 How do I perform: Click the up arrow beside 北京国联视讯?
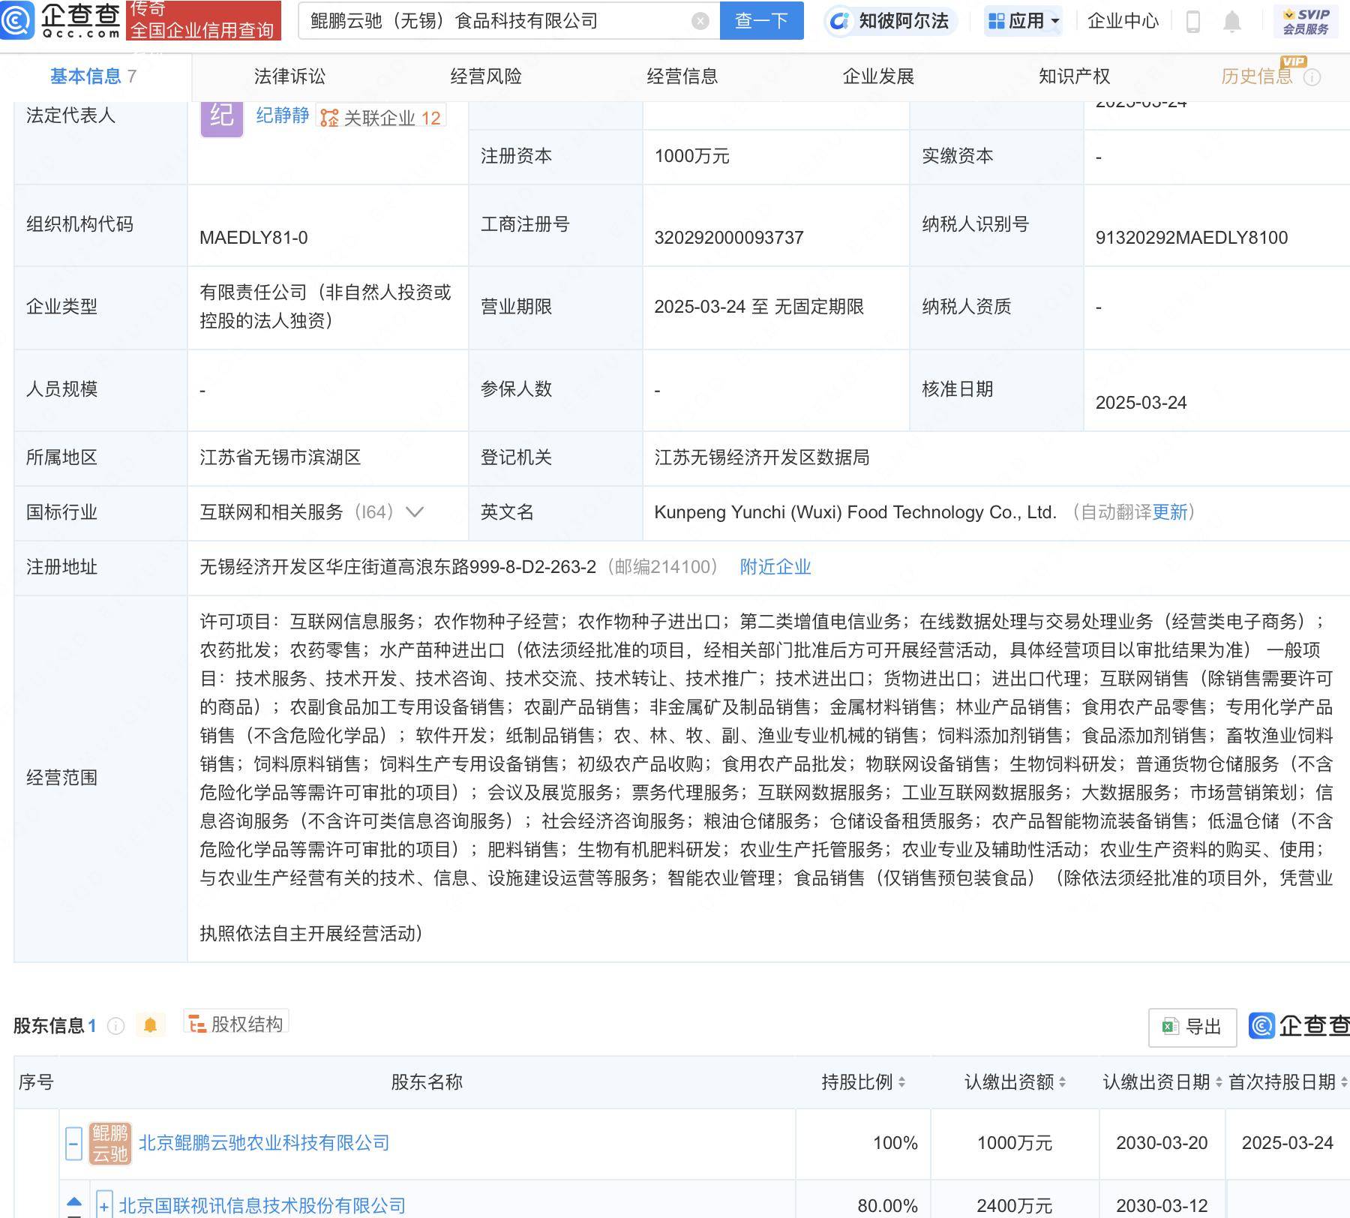point(74,1202)
